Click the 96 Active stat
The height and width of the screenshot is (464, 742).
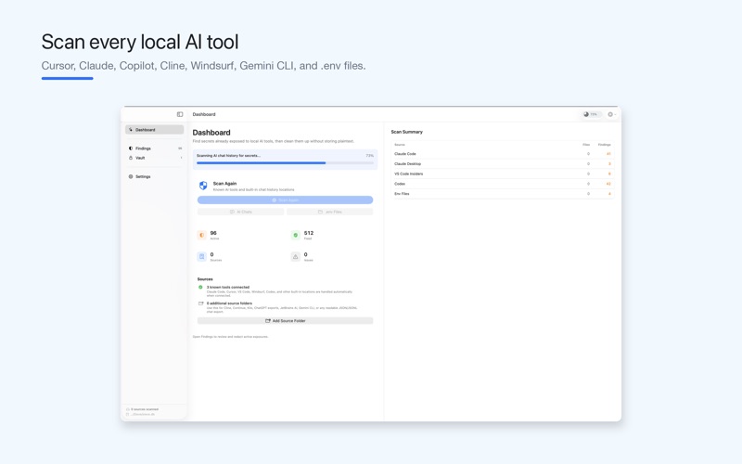pyautogui.click(x=213, y=235)
